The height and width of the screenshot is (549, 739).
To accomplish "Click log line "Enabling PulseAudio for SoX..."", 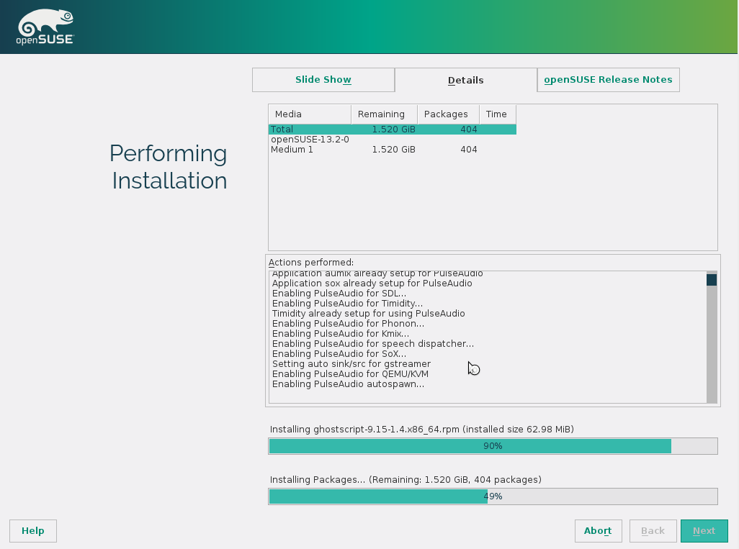I will (339, 353).
